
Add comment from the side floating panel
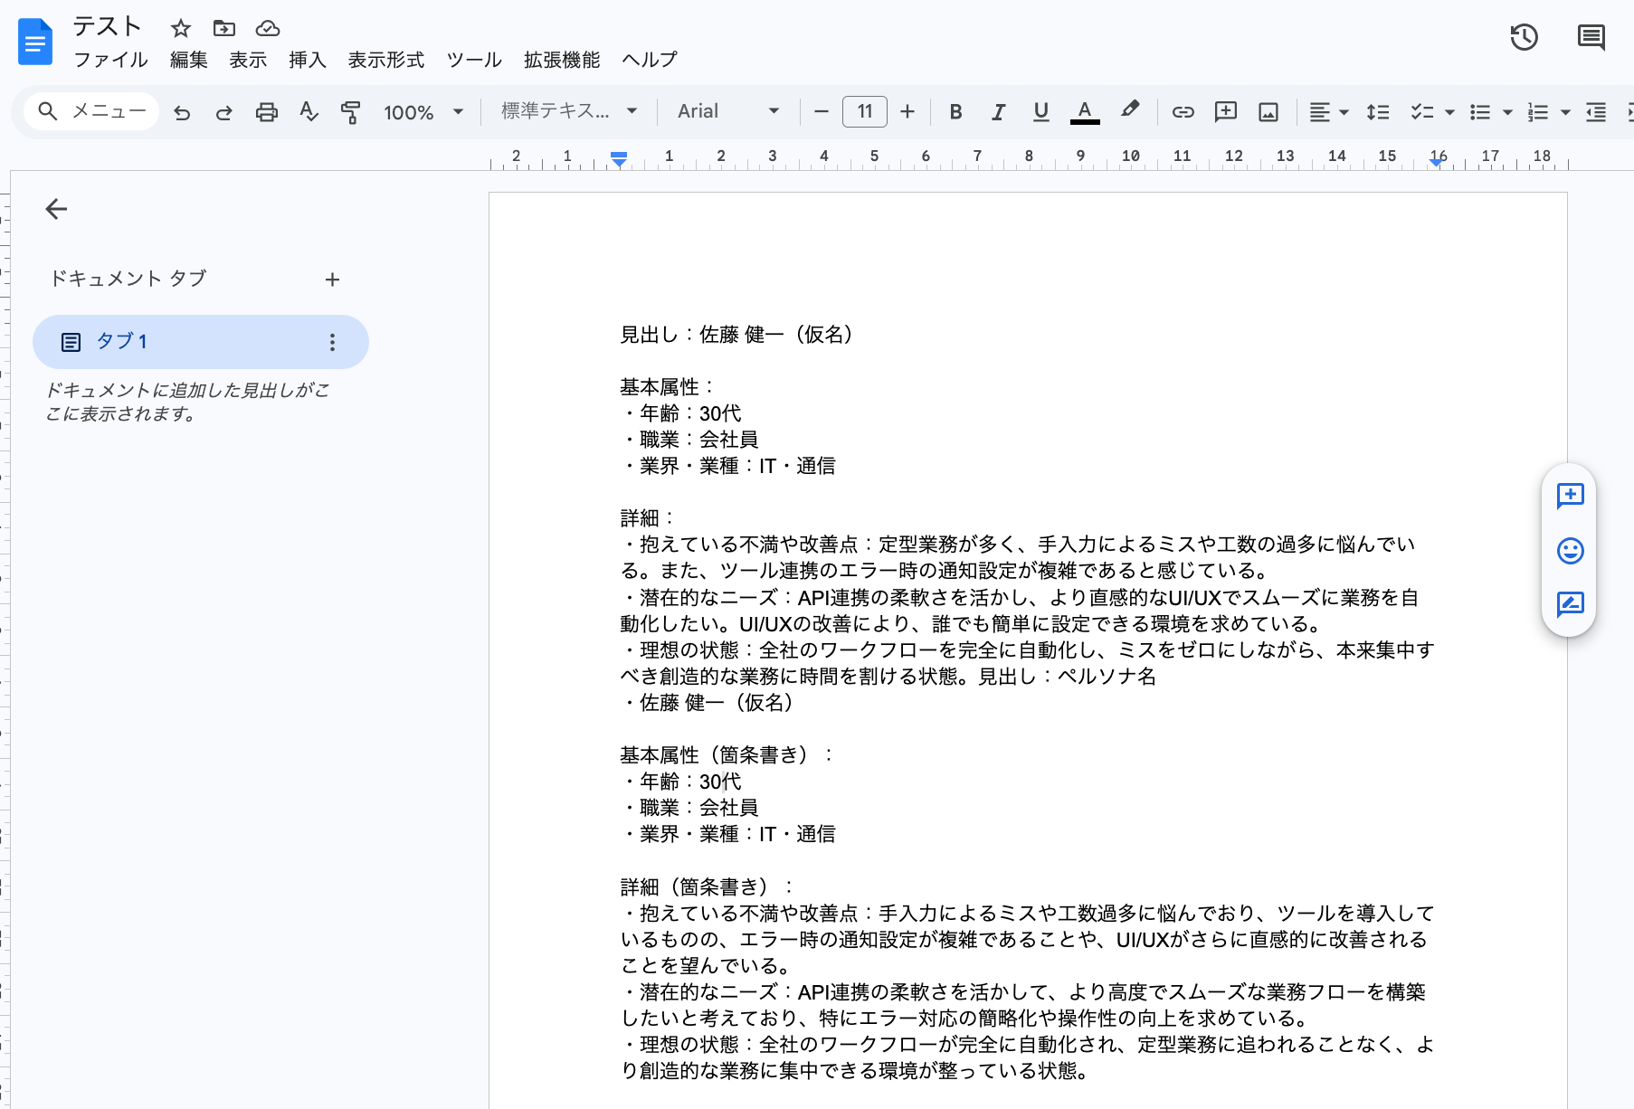[1570, 496]
